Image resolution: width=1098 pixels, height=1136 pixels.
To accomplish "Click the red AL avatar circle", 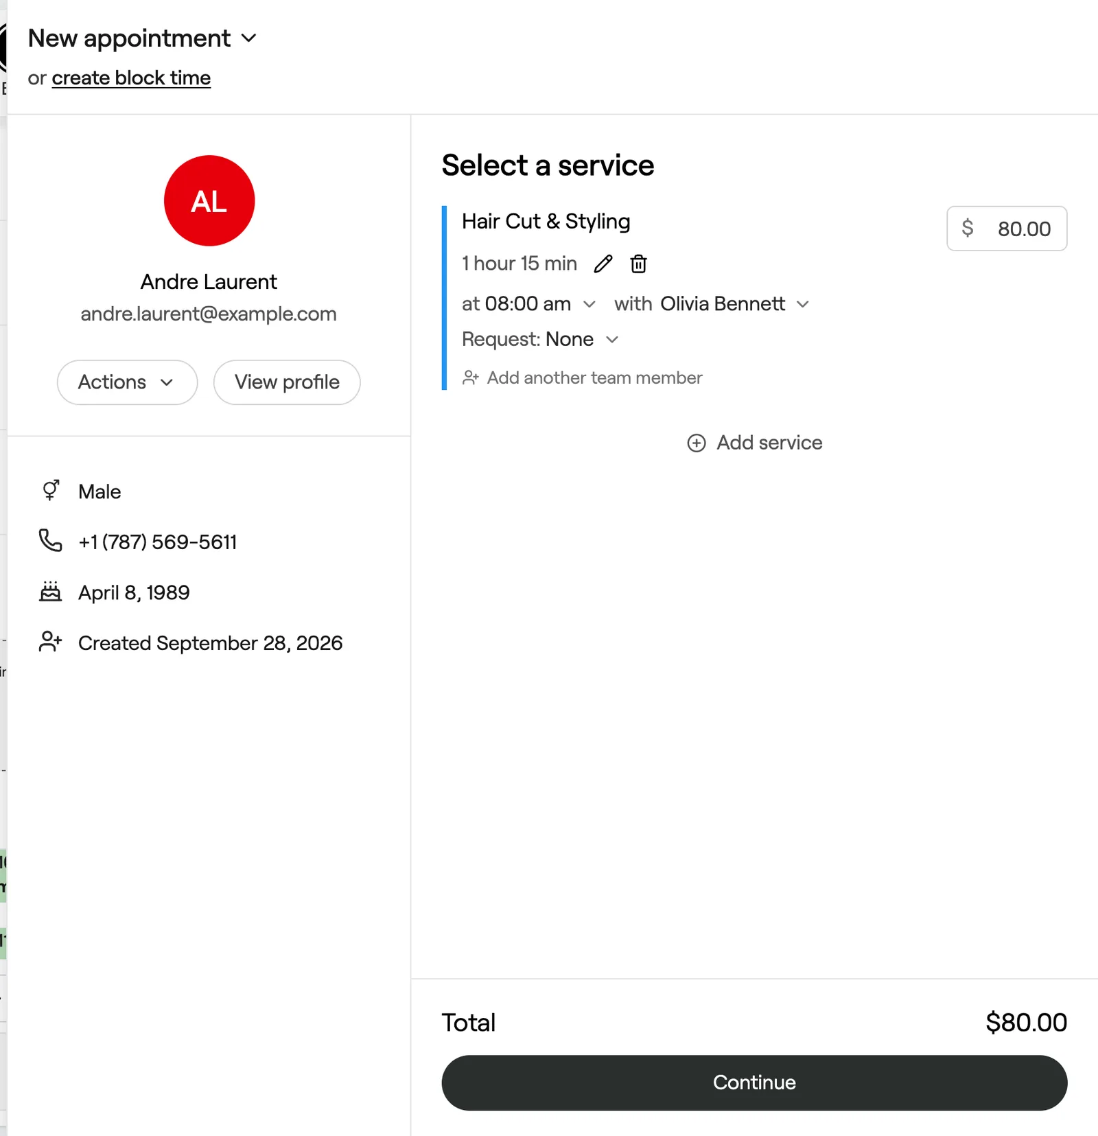I will point(209,200).
